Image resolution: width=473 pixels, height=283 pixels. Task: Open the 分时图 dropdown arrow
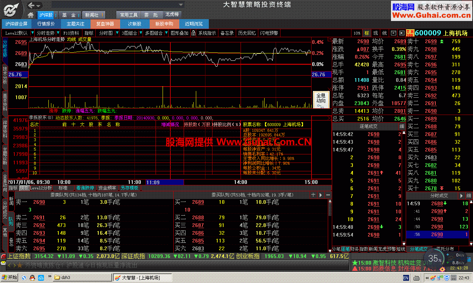(117, 33)
